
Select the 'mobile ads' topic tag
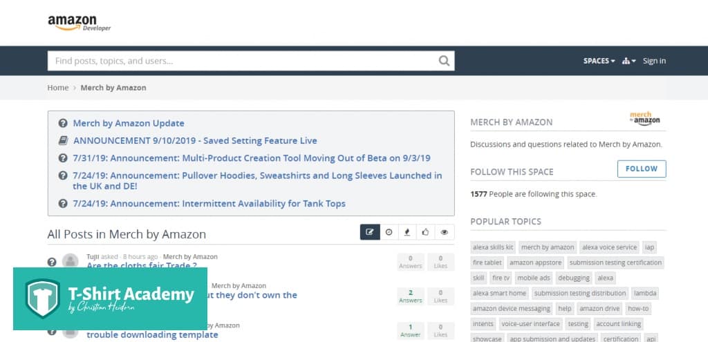(x=534, y=278)
